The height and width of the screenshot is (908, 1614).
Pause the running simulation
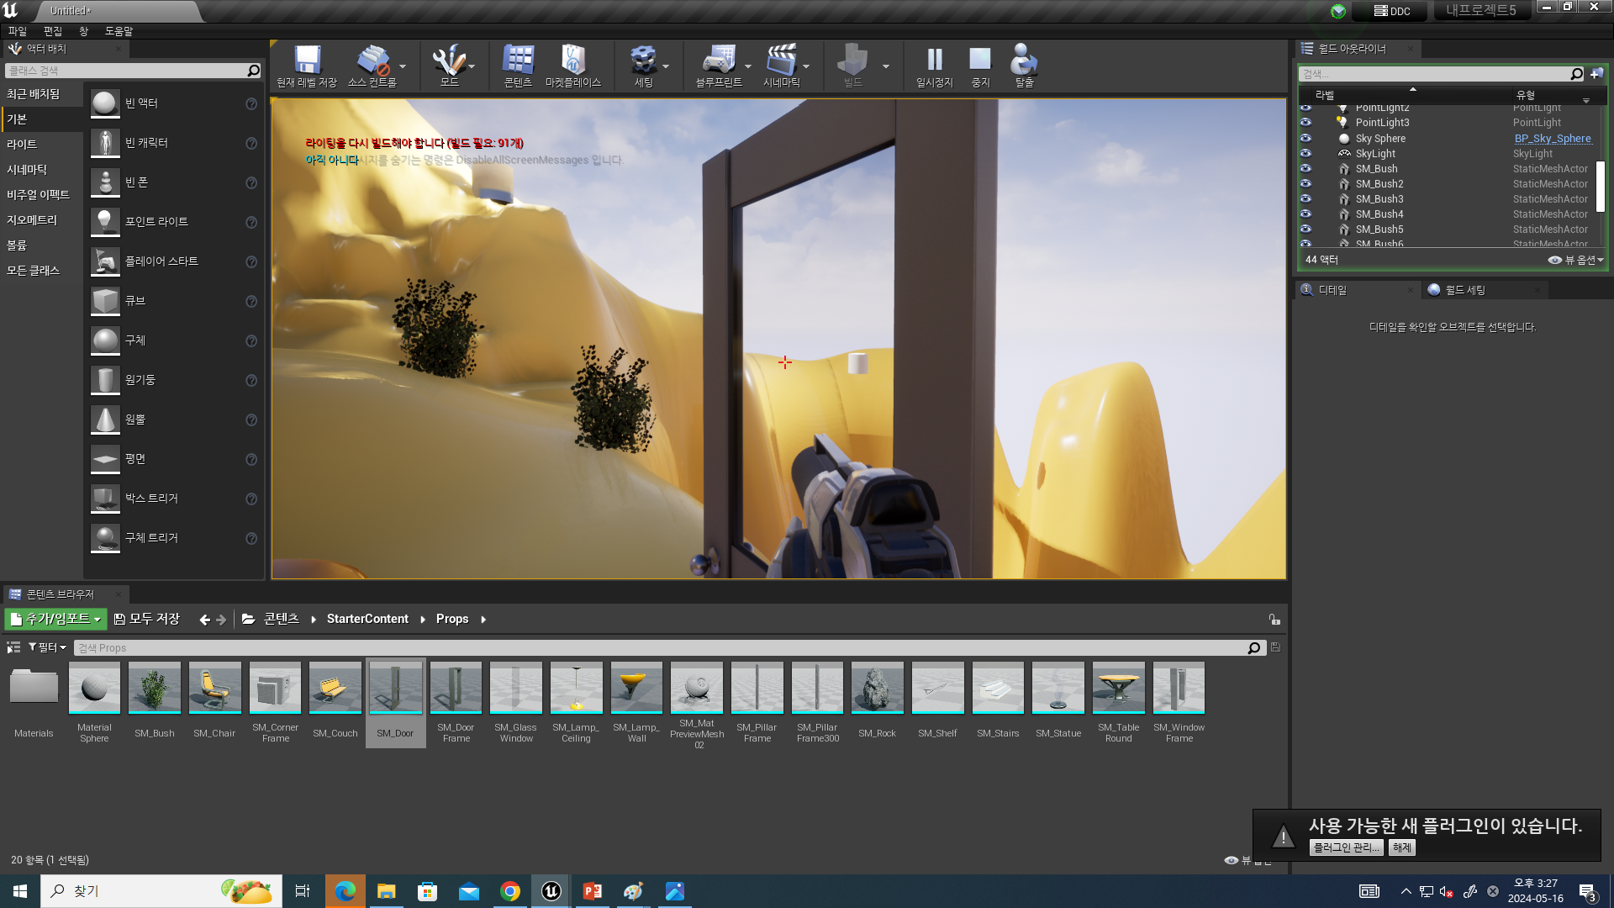(934, 61)
